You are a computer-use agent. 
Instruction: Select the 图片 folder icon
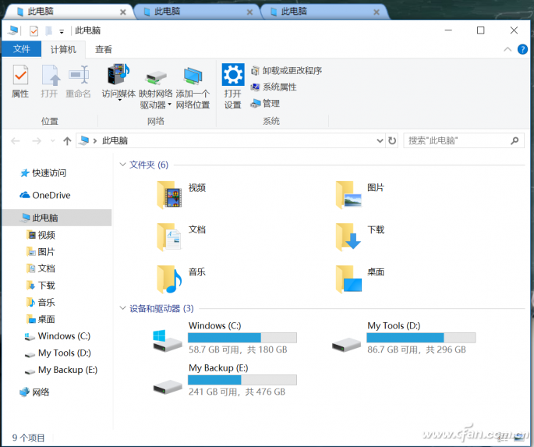[348, 194]
